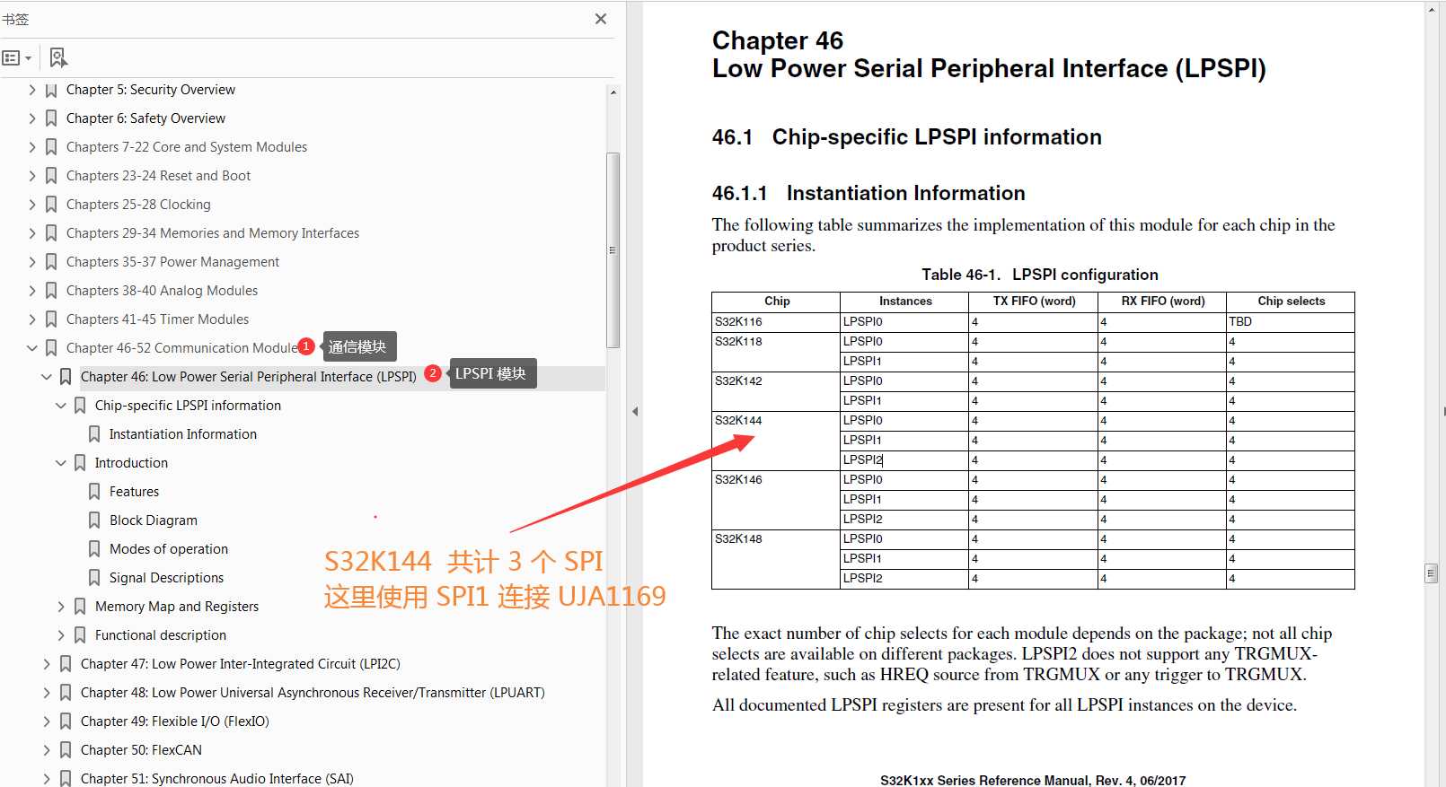The height and width of the screenshot is (787, 1446).
Task: Expand Chapter 50 FlexCAN bookmark
Action: 47,750
